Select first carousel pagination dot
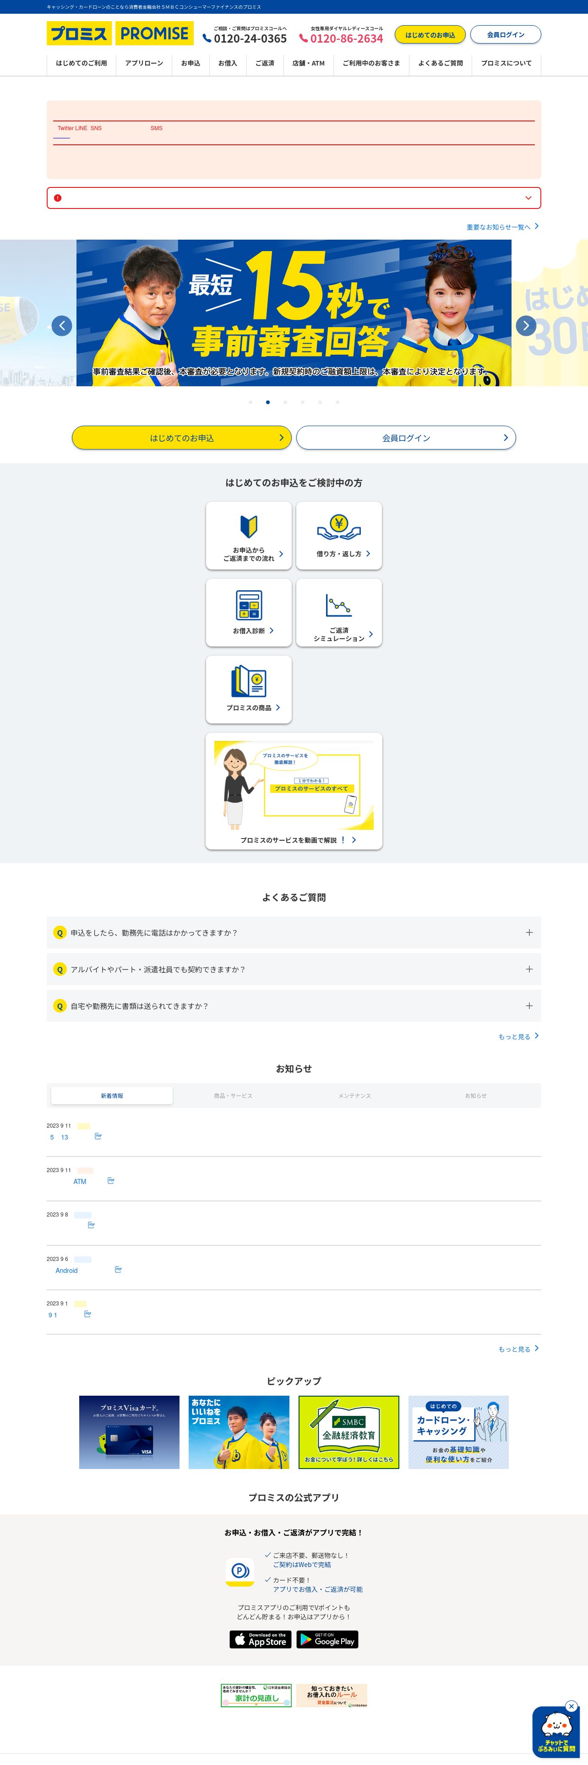Image resolution: width=588 pixels, height=1765 pixels. click(250, 402)
